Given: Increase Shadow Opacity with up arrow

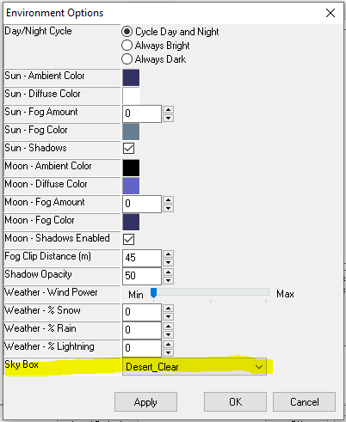Looking at the screenshot, I should pos(168,272).
